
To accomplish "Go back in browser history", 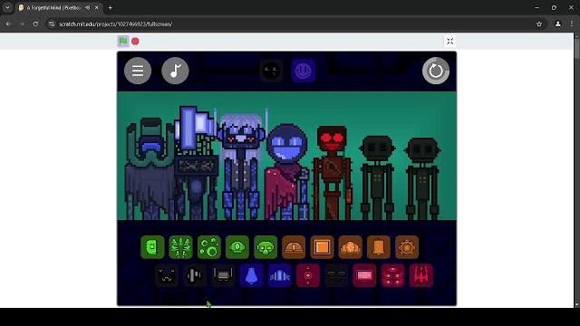I will click(8, 24).
